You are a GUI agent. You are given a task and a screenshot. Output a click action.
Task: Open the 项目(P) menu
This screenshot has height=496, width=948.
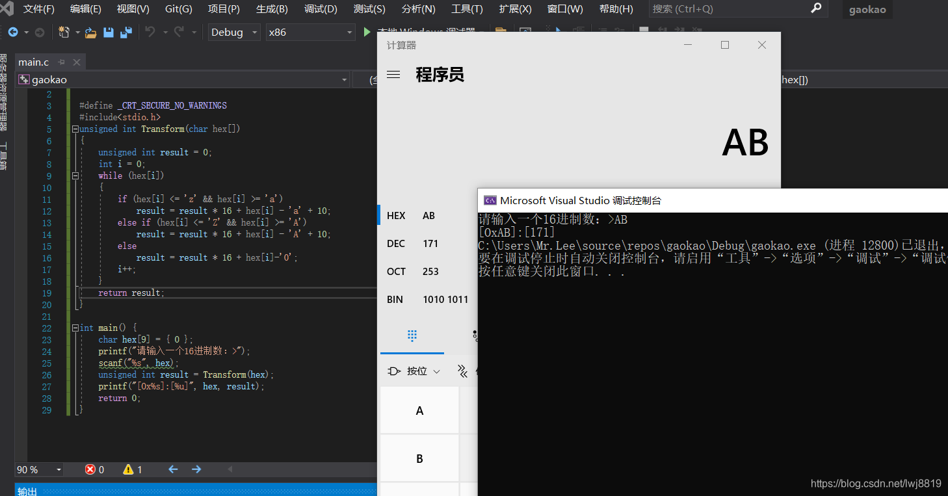224,9
